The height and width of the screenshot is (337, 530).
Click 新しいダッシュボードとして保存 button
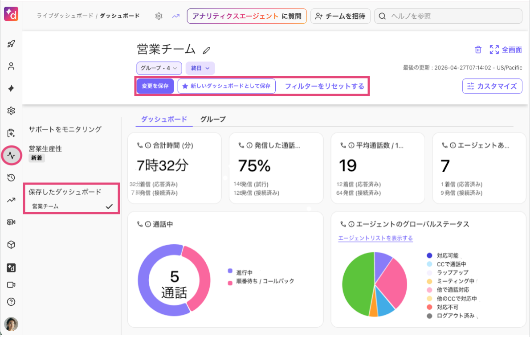[x=226, y=86]
